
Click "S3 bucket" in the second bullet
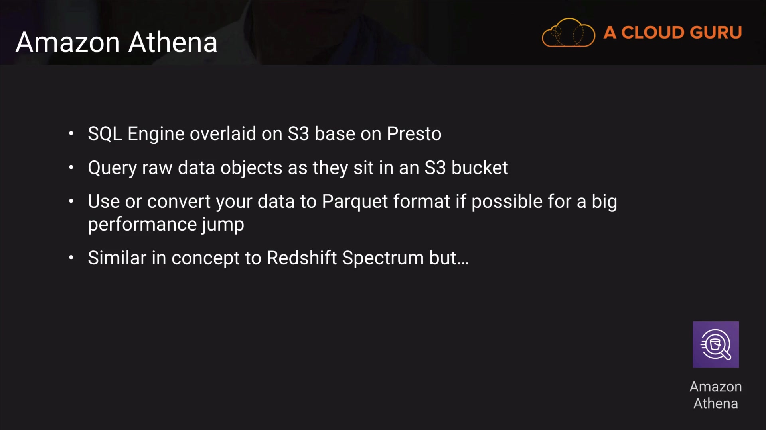466,168
